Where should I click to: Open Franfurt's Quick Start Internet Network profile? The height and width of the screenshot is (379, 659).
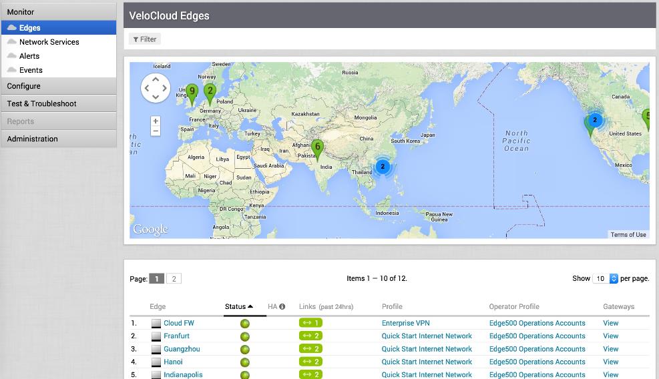click(x=427, y=336)
